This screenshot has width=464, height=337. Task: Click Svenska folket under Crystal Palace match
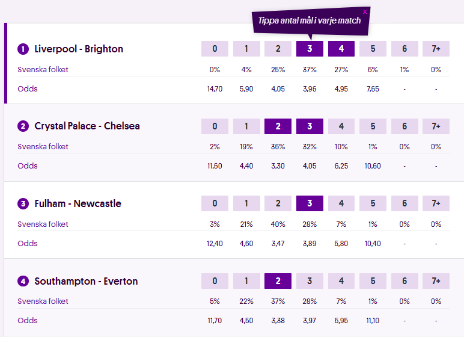[43, 146]
